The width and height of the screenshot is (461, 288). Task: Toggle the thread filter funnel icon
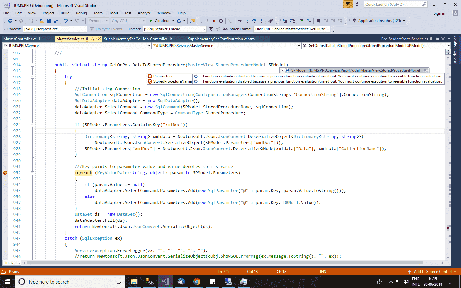[211, 29]
